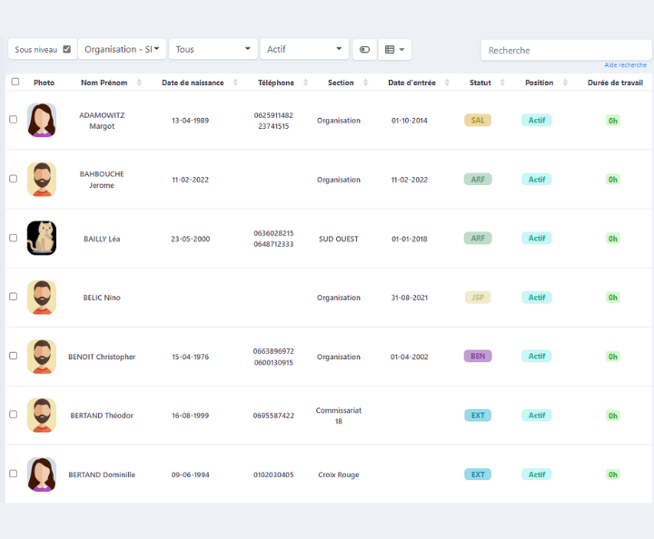Open ADAMOWITZ Margot's avatar photo

click(x=42, y=120)
